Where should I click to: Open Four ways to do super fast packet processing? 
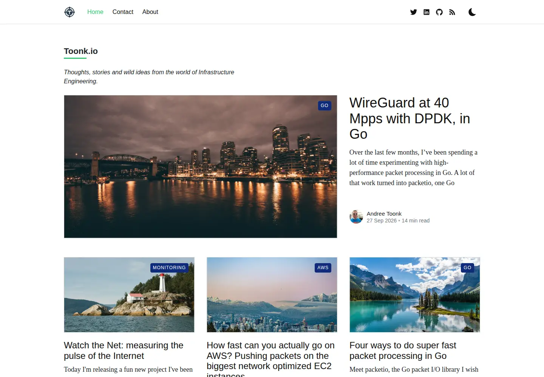pyautogui.click(x=403, y=351)
